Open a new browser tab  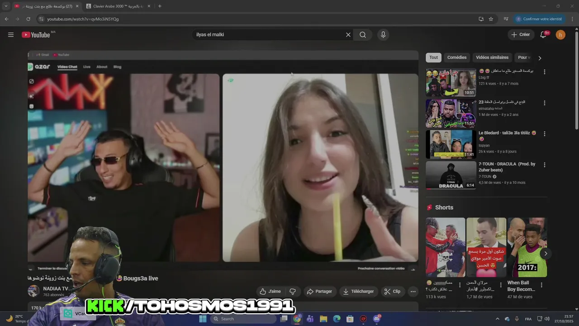click(x=160, y=6)
